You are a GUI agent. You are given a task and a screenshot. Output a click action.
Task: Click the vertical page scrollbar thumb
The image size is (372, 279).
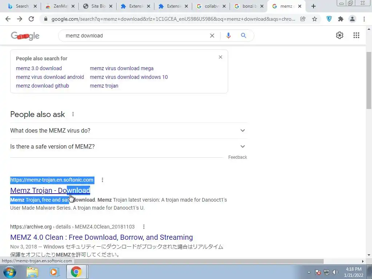369,80
